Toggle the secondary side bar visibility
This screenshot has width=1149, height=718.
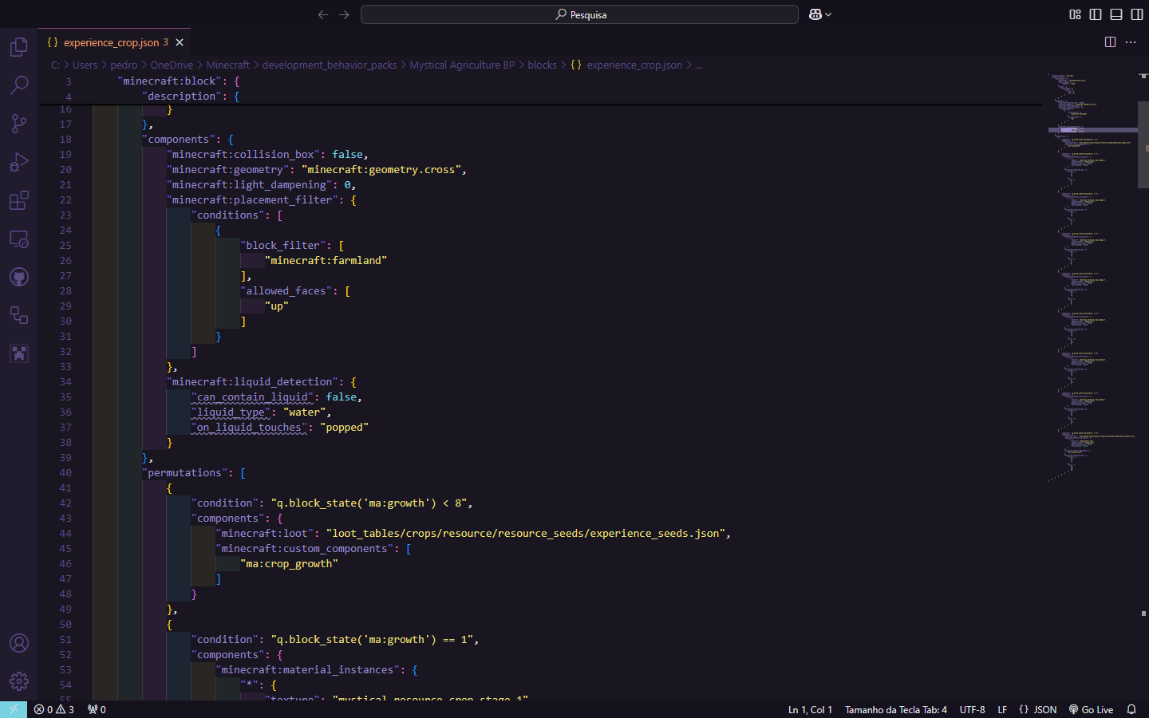[1137, 14]
